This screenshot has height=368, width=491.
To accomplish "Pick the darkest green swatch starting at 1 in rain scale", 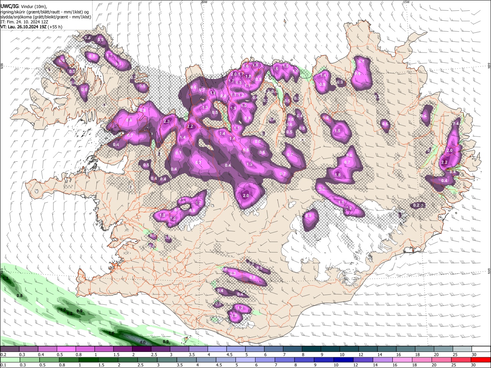I will [x=88, y=360].
